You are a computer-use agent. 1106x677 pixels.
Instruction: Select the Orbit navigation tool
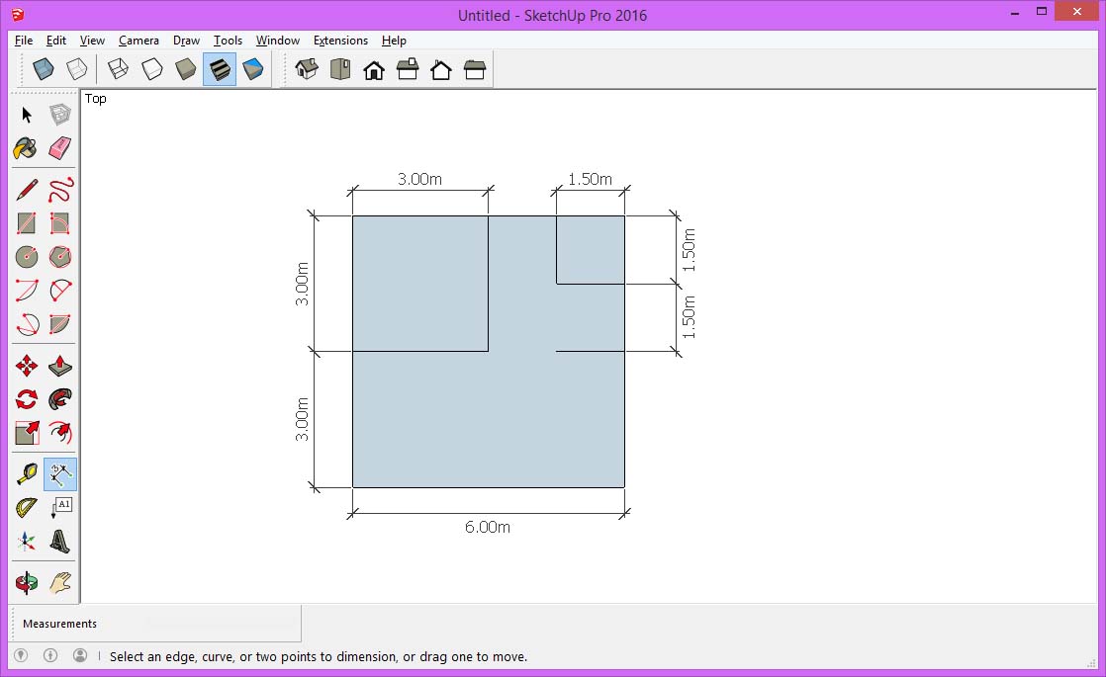click(x=25, y=582)
